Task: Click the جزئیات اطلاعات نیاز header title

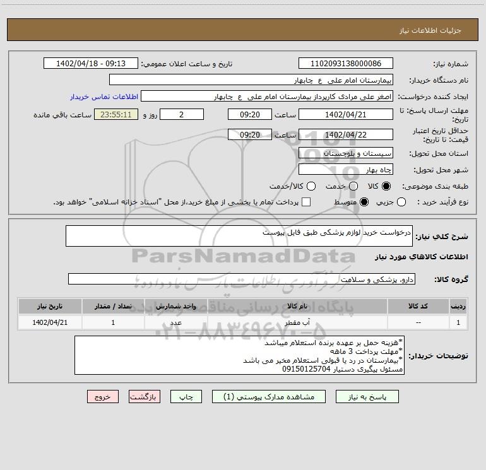Action: (430, 30)
